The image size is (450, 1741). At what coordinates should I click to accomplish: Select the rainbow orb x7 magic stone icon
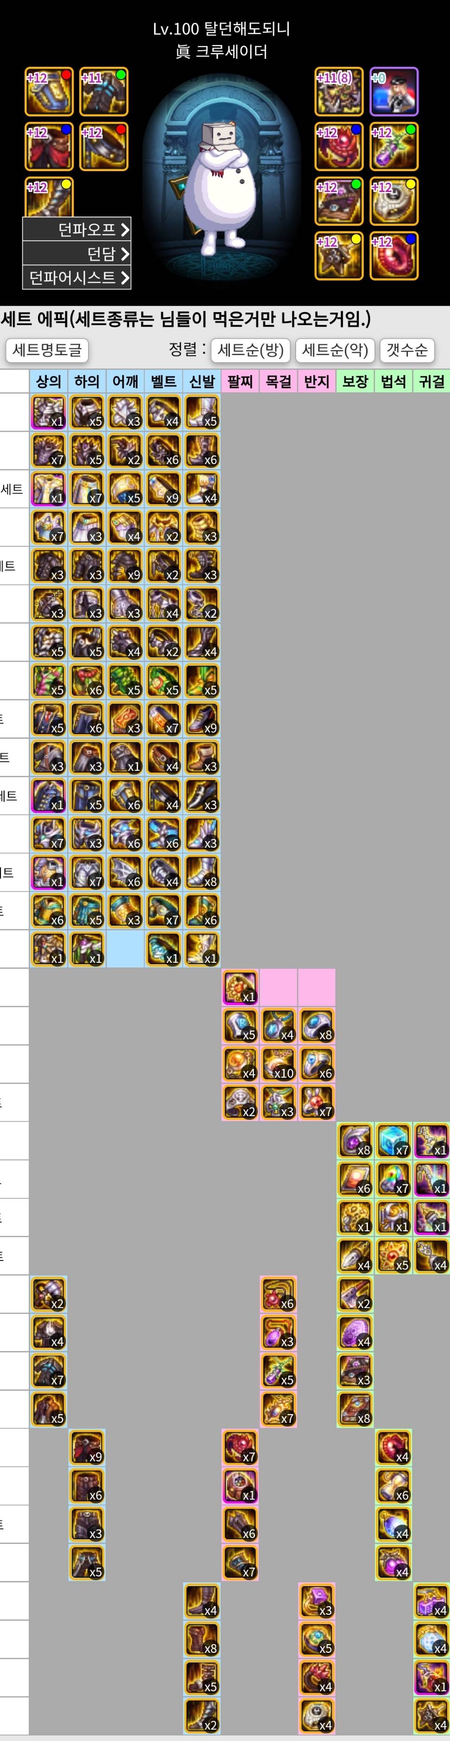pos(393,1179)
